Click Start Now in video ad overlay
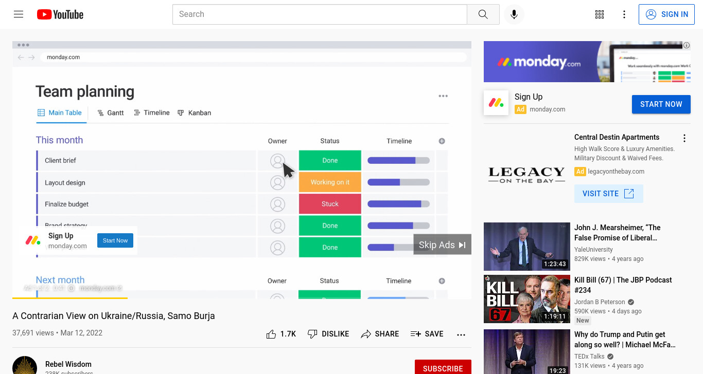Viewport: 703px width, 374px height. 115,240
